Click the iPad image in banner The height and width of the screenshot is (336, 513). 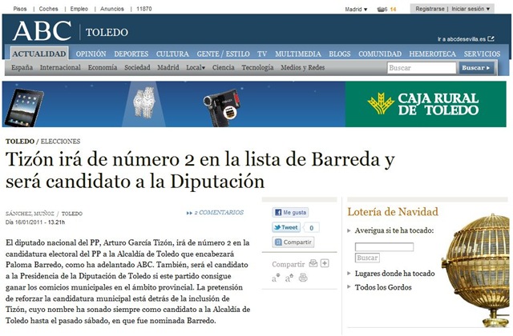(25, 107)
